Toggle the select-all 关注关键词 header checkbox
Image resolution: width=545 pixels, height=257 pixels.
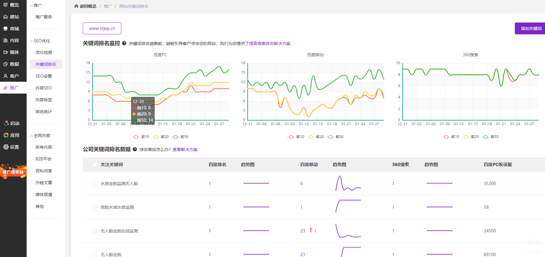pyautogui.click(x=95, y=165)
